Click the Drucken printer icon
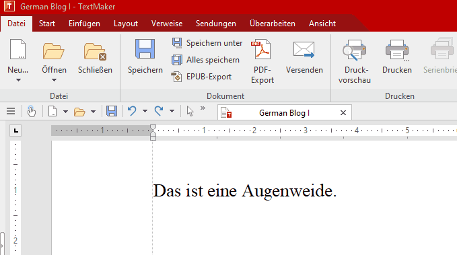Screen dimensions: 457x255 tap(397, 50)
